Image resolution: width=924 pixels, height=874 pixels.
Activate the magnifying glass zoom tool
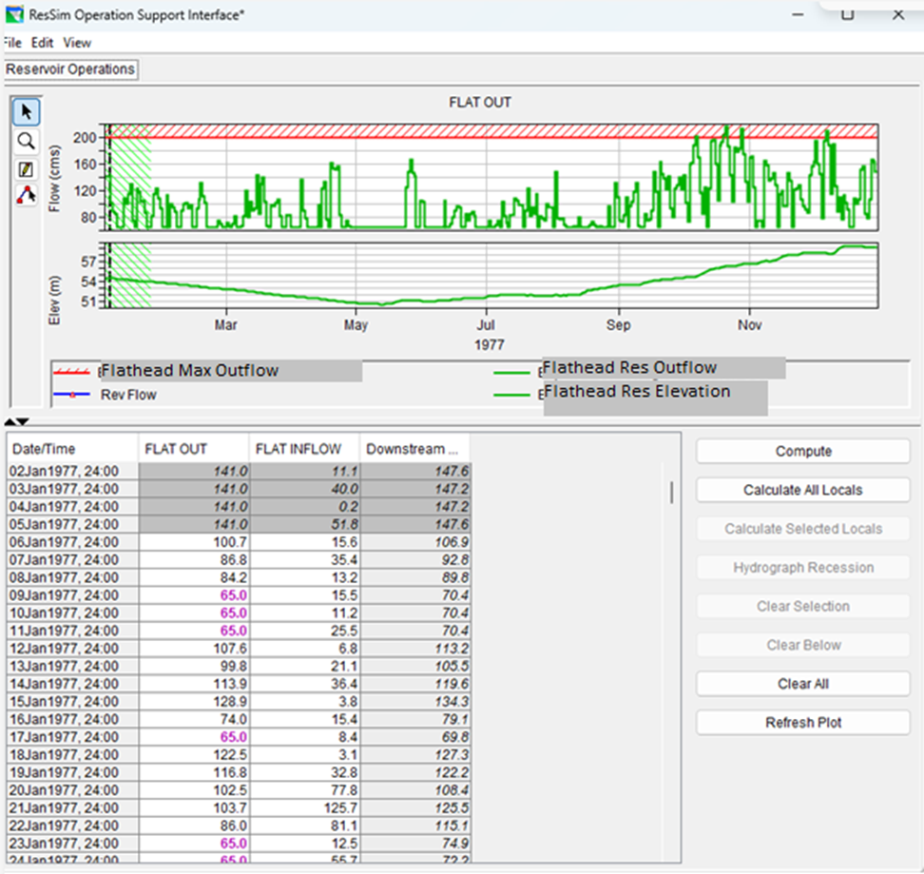[26, 141]
